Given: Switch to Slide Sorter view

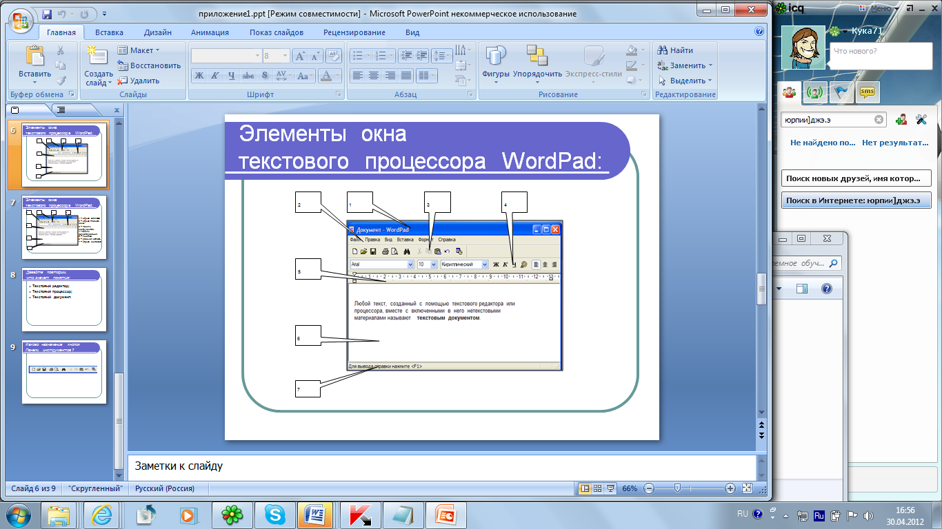Looking at the screenshot, I should [x=598, y=488].
